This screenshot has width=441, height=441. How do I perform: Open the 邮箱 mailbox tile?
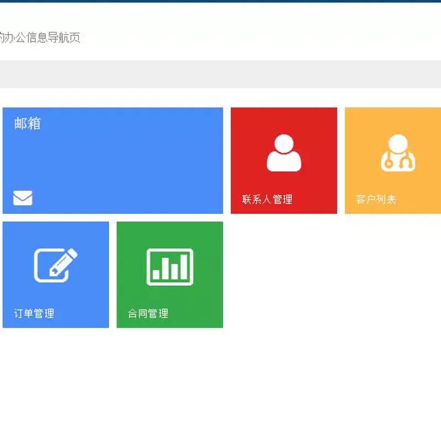pyautogui.click(x=113, y=160)
